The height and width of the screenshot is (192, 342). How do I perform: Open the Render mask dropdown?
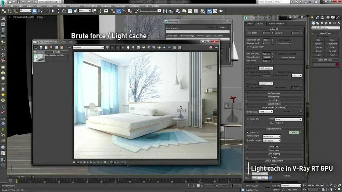pyautogui.click(x=266, y=112)
